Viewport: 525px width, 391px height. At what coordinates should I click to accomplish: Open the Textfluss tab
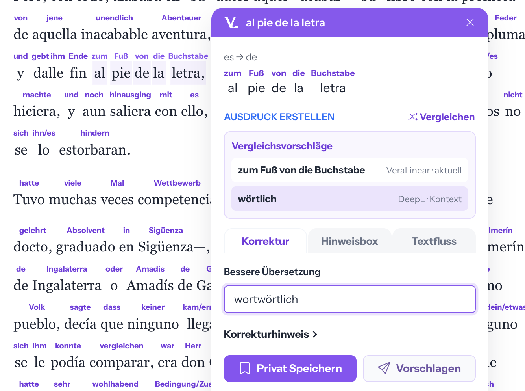pos(434,241)
